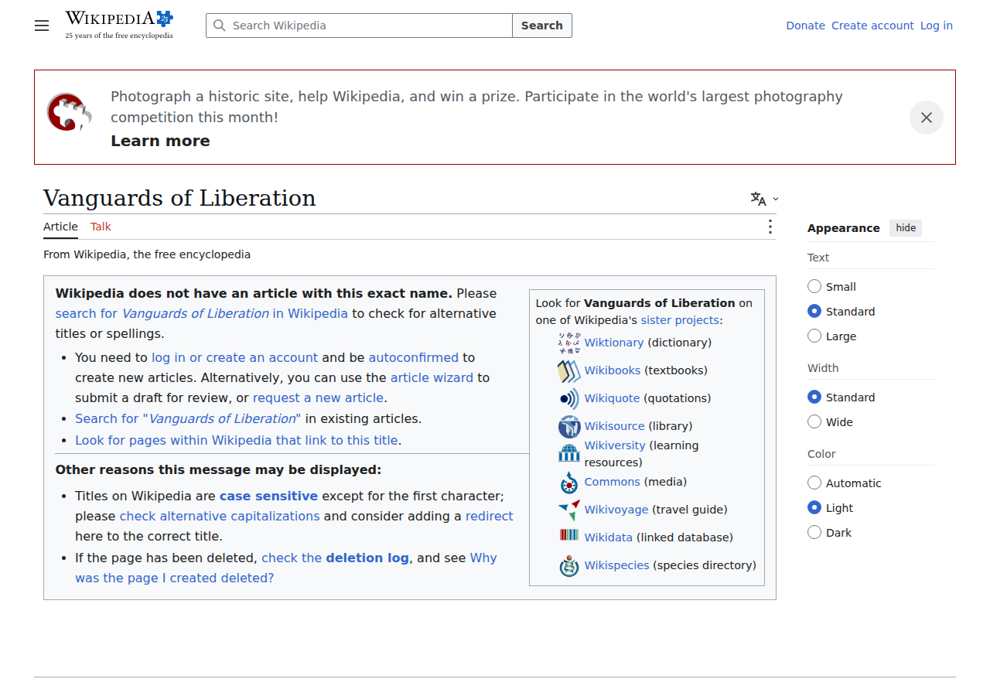
Task: Dismiss the photography competition banner
Action: click(927, 118)
